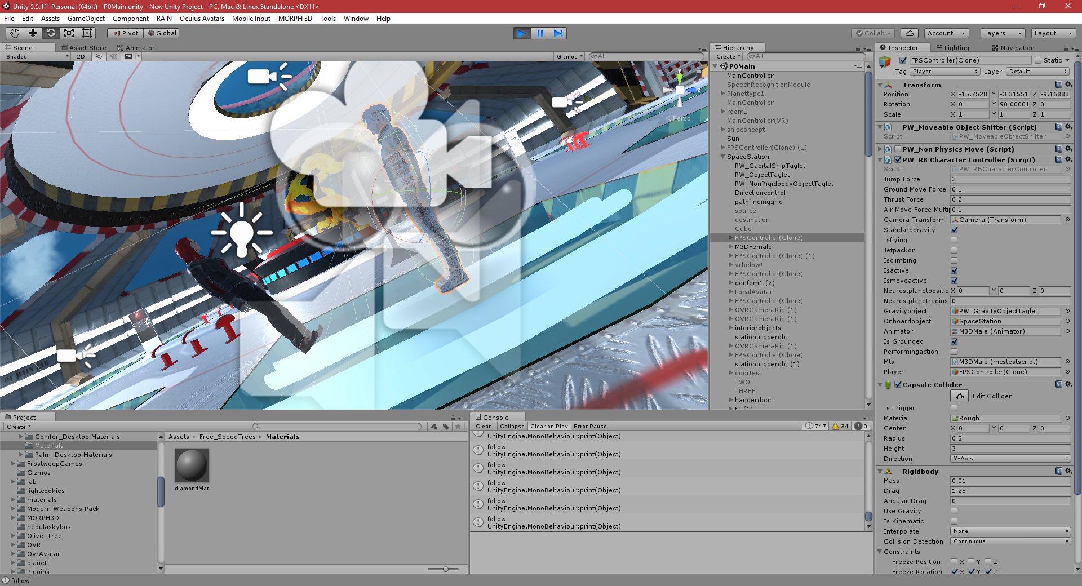Open Transform component settings gear
This screenshot has width=1082, height=586.
coord(1068,85)
